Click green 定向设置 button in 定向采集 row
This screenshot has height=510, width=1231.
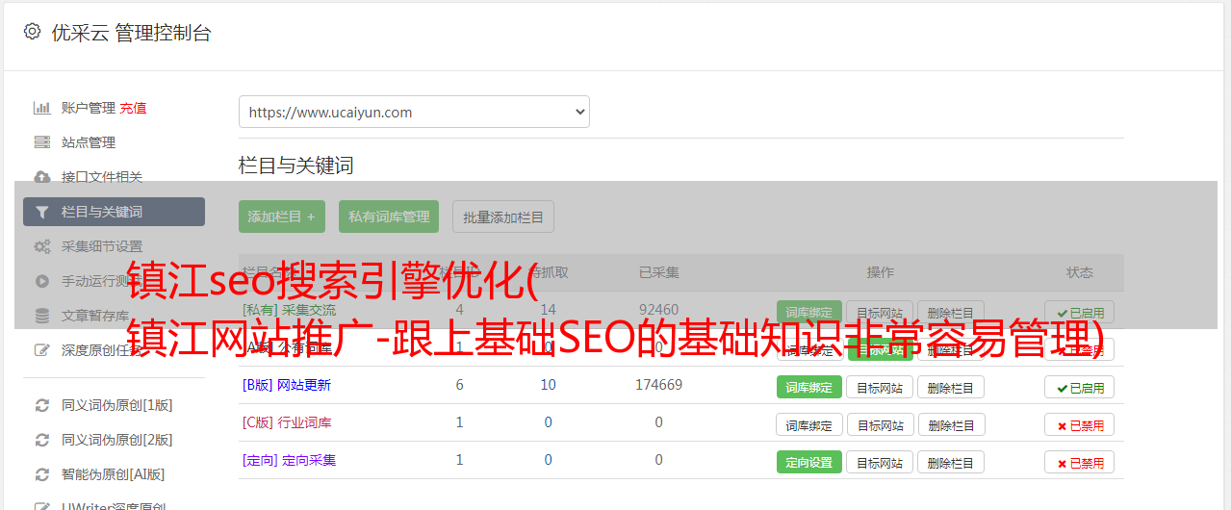coord(809,462)
